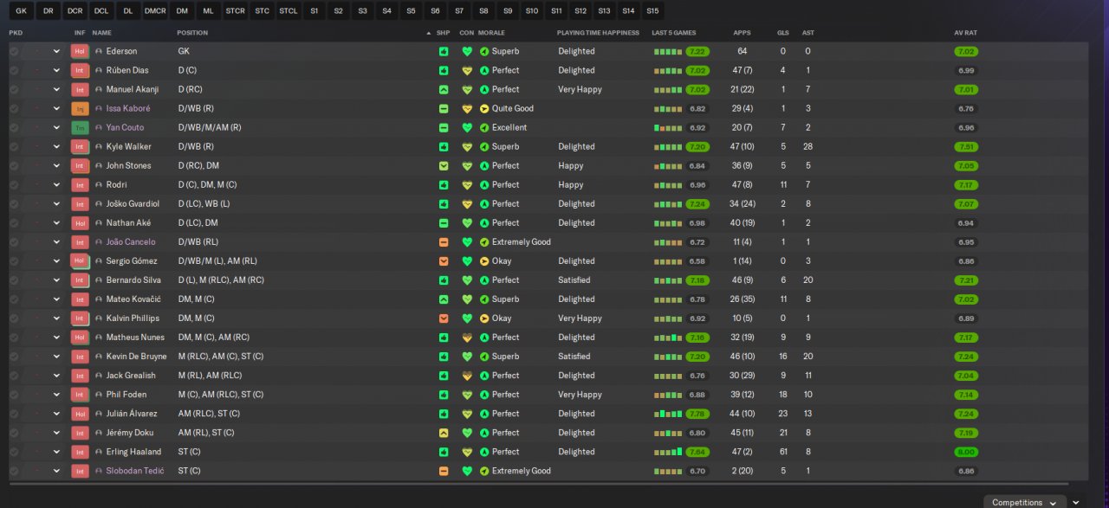
Task: Click Kyle Walker's Int info badge
Action: (x=80, y=146)
